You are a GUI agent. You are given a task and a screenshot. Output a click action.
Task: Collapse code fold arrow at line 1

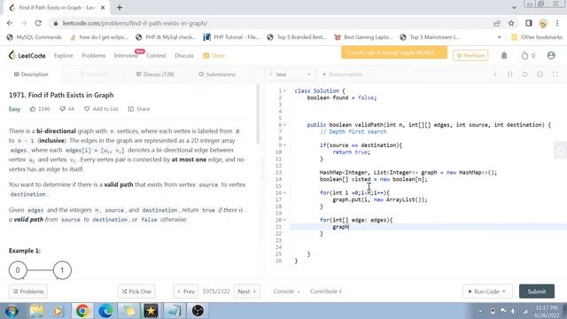(x=284, y=90)
